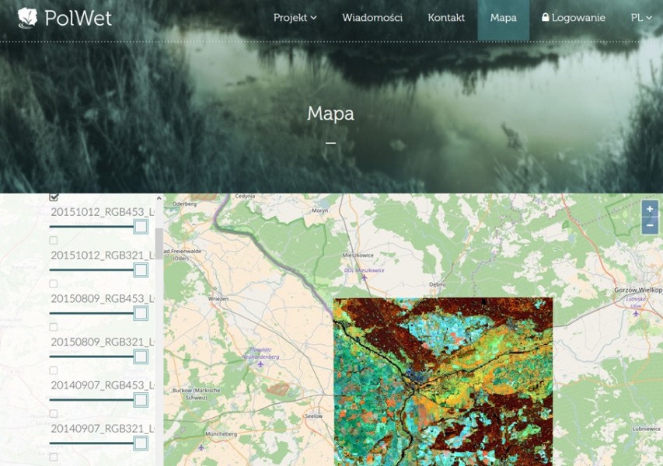Viewport: 663px width, 466px height.
Task: Click the Flugplatz Neuhardenberg text label
Action: (x=260, y=353)
